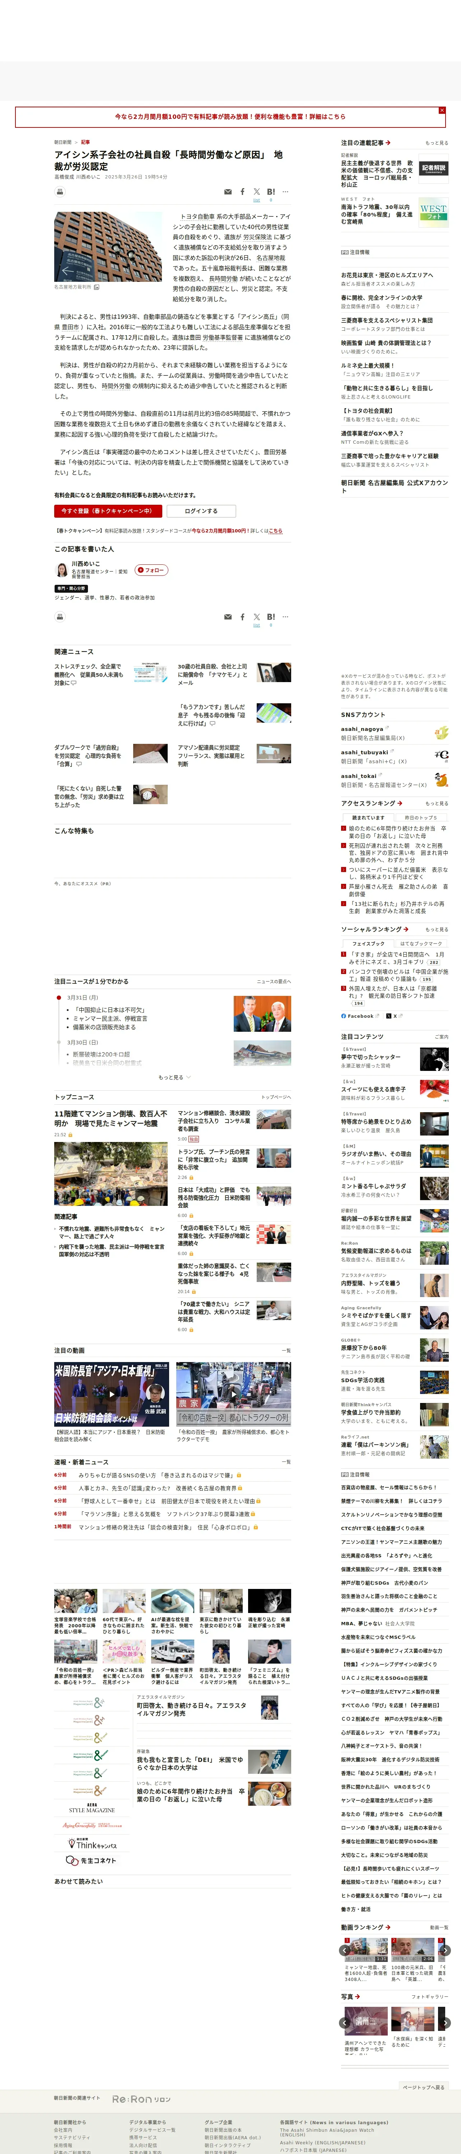Click the ログインする button
The image size is (461, 2154).
pos(201,511)
